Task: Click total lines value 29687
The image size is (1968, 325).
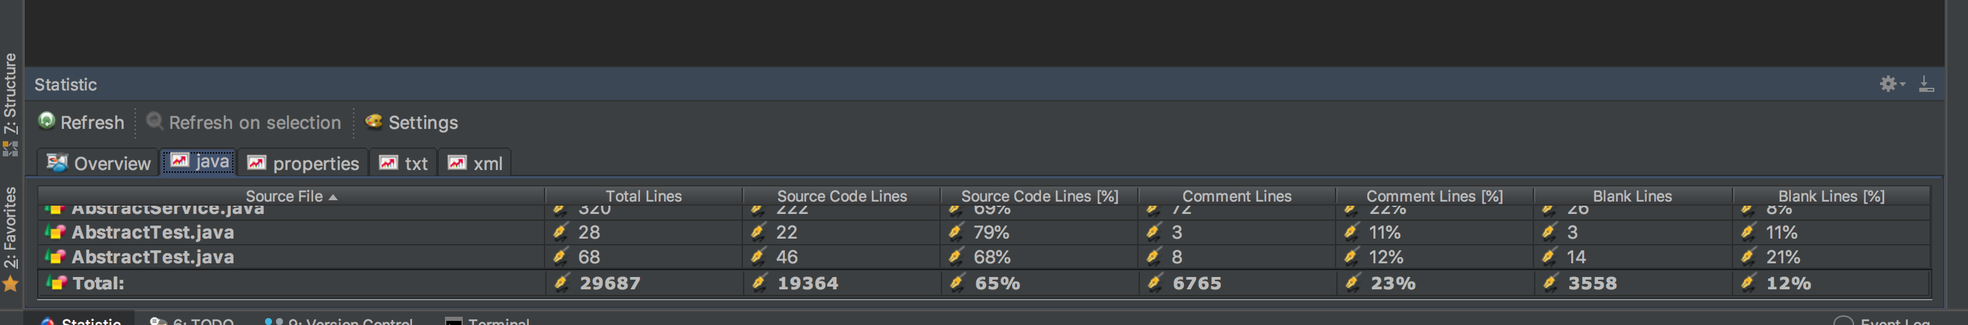Action: (610, 283)
